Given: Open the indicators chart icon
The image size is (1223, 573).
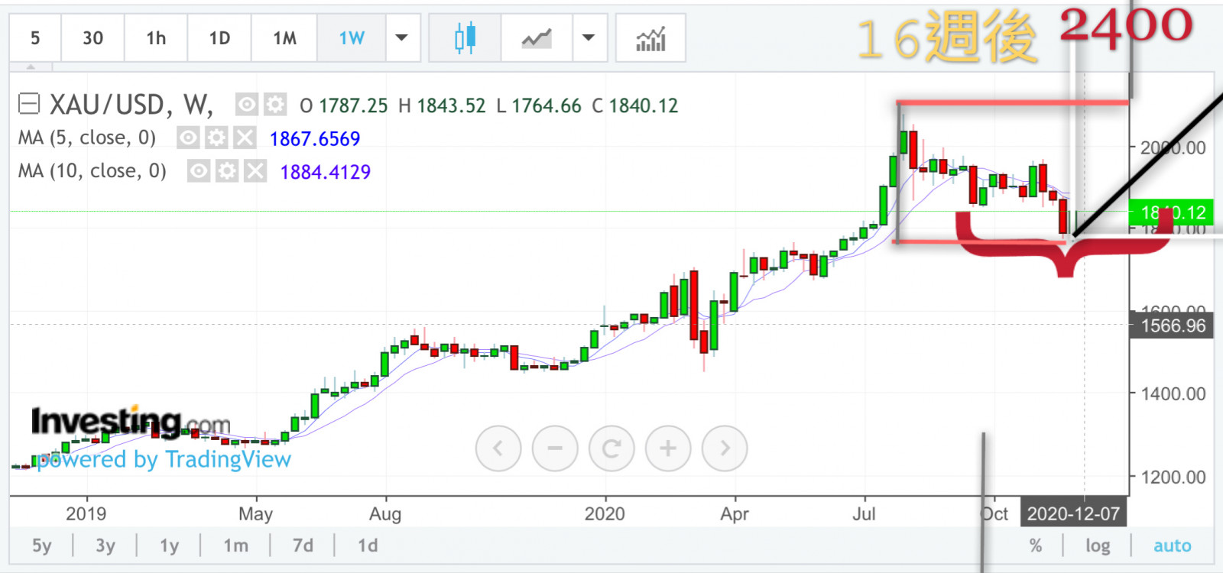Looking at the screenshot, I should pos(650,38).
